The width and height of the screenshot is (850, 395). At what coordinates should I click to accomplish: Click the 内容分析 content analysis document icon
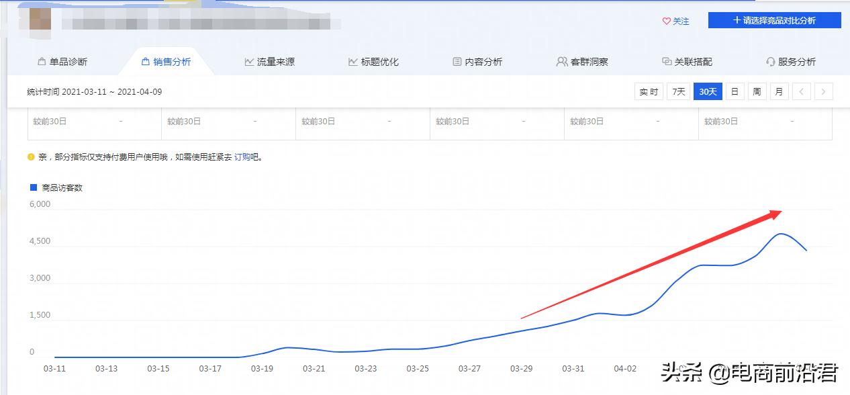pos(457,61)
